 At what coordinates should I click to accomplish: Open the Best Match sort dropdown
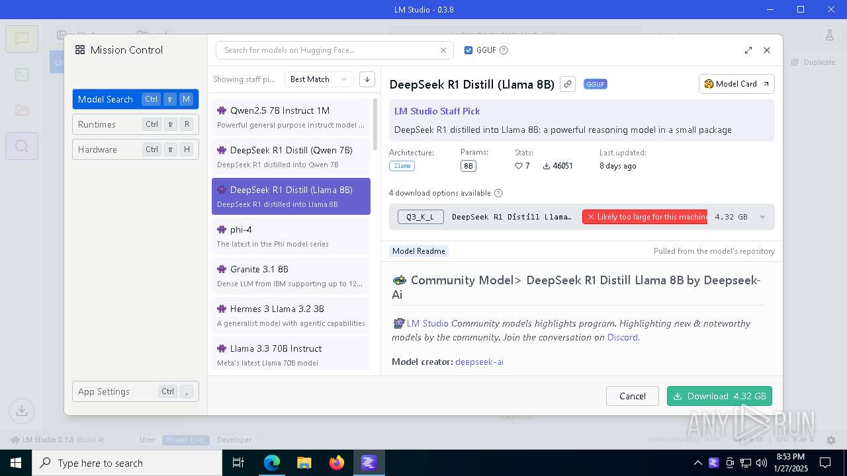click(319, 79)
